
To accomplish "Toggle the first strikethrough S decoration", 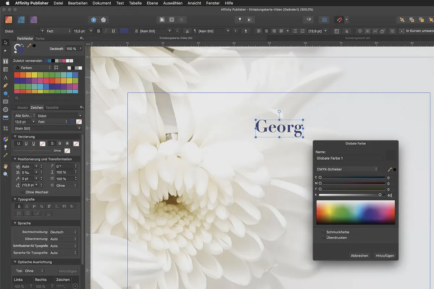I will click(x=52, y=143).
